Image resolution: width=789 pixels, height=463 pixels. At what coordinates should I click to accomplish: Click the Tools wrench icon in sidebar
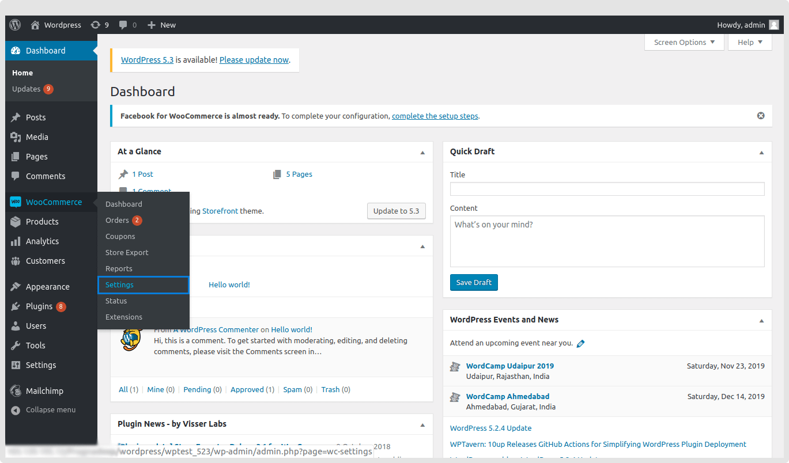pos(16,346)
